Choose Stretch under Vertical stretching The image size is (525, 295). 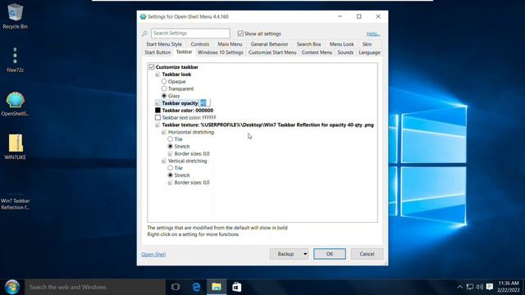[x=171, y=175]
